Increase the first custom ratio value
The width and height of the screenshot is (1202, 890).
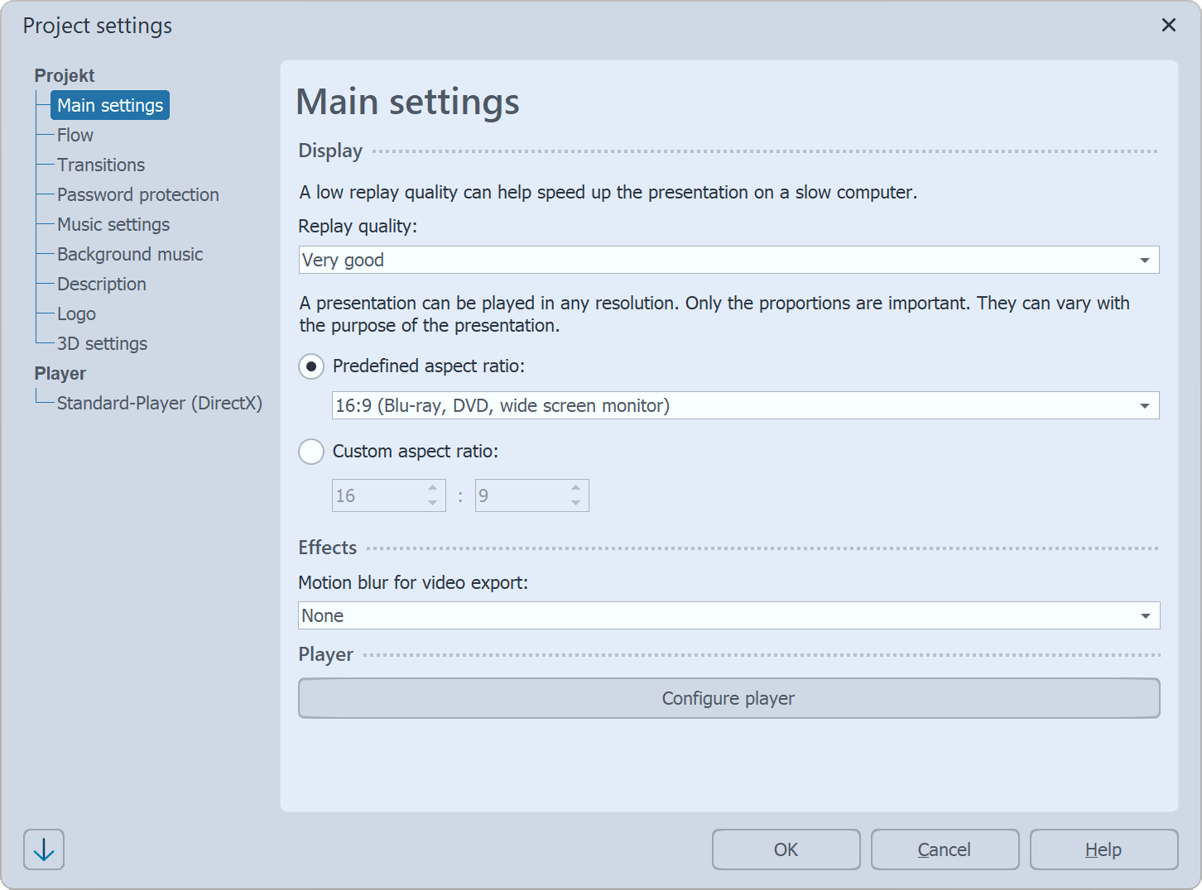(x=431, y=489)
